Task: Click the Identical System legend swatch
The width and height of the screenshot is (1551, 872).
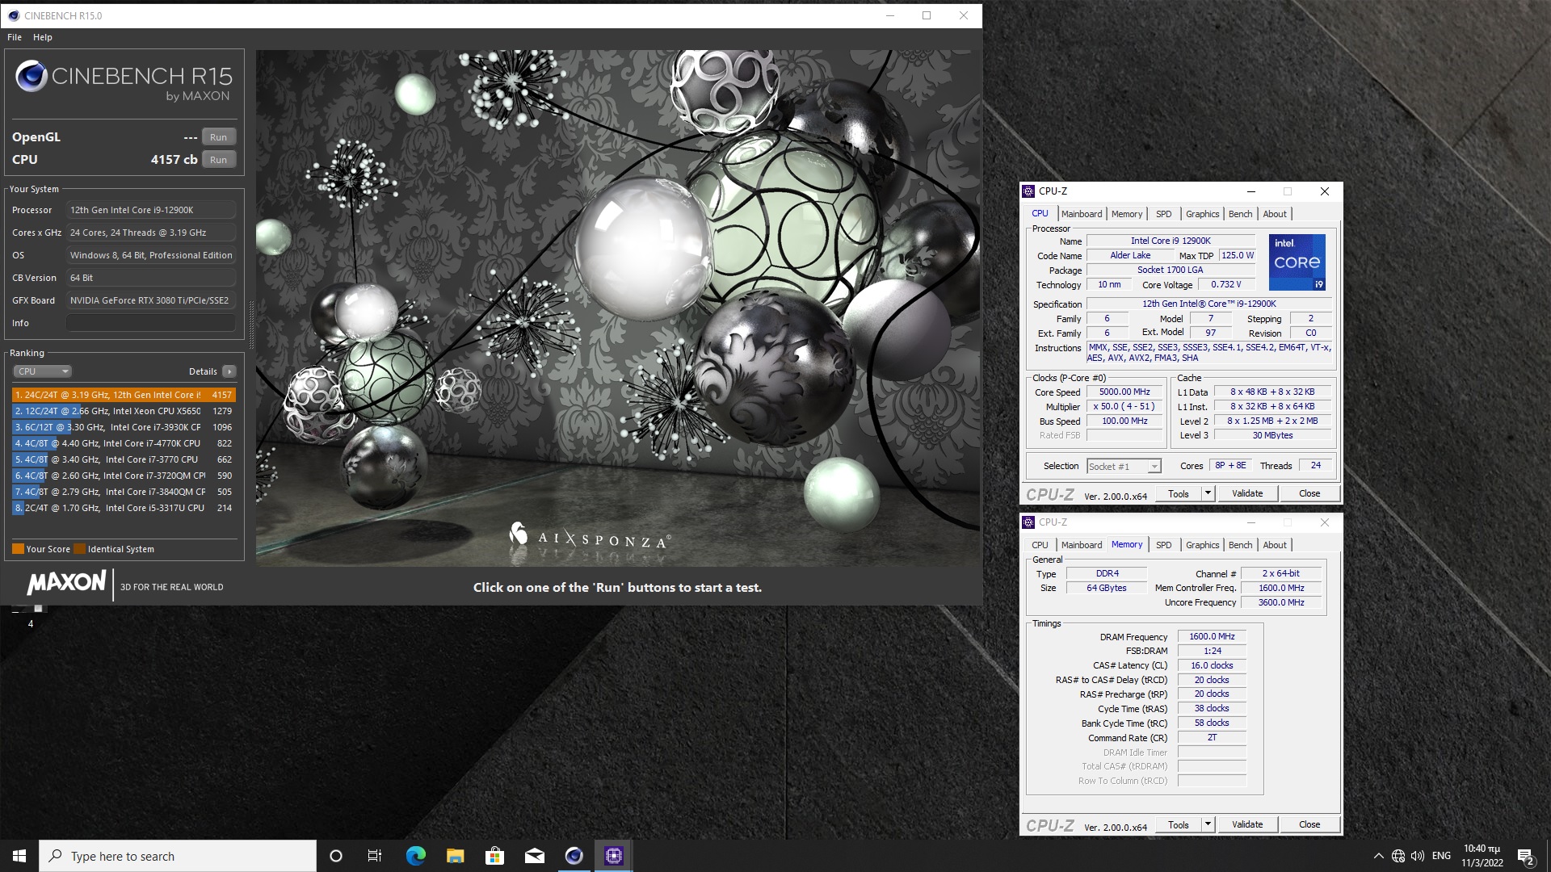Action: (79, 549)
